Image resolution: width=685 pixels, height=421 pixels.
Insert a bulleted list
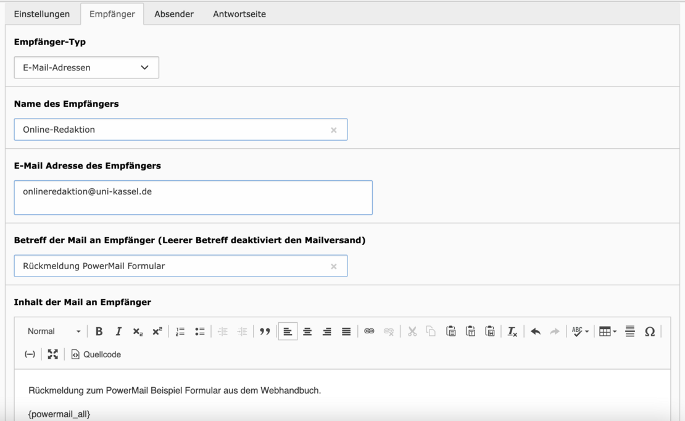pos(199,331)
